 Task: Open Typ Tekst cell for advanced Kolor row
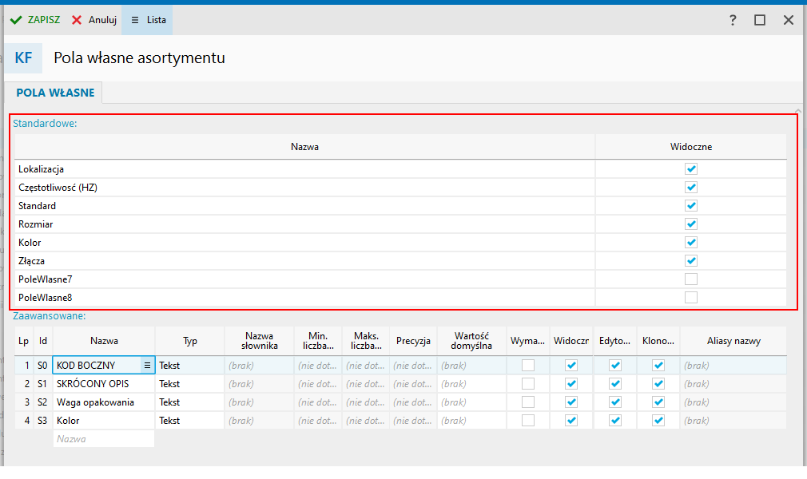click(x=189, y=421)
